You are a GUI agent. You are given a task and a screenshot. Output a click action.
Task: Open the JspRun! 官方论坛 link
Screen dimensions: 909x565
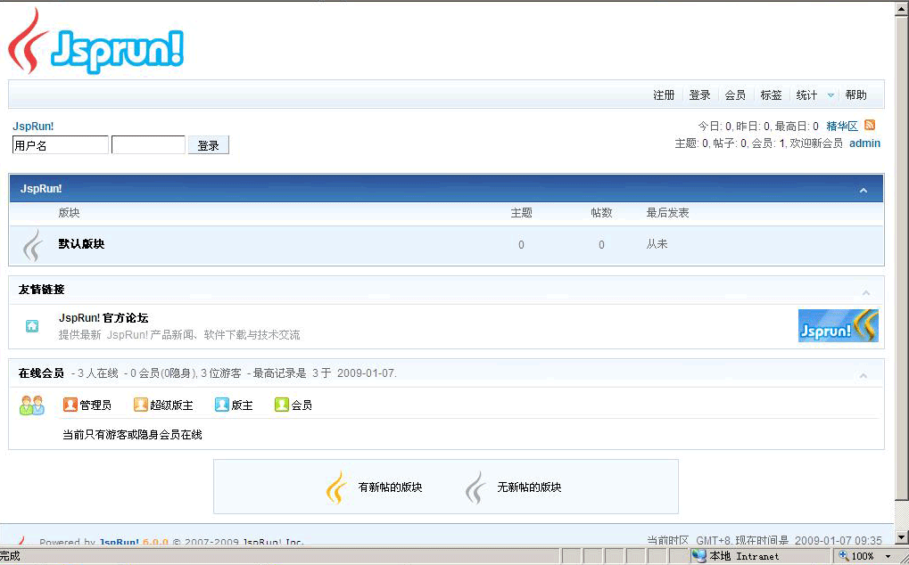103,318
